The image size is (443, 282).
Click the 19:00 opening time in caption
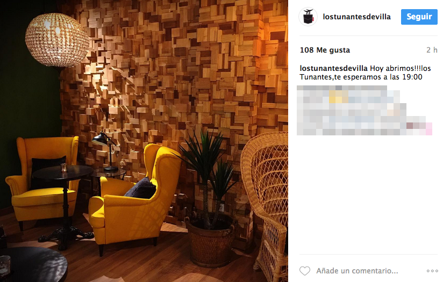pos(412,77)
